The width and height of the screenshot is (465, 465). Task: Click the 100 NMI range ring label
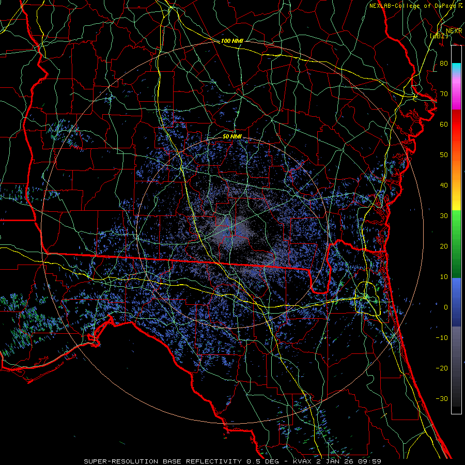pos(232,41)
